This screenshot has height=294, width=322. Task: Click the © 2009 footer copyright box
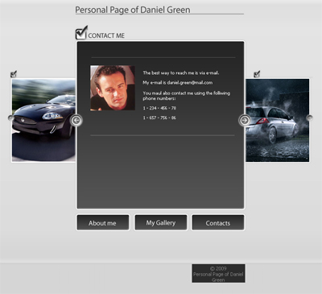pos(218,274)
